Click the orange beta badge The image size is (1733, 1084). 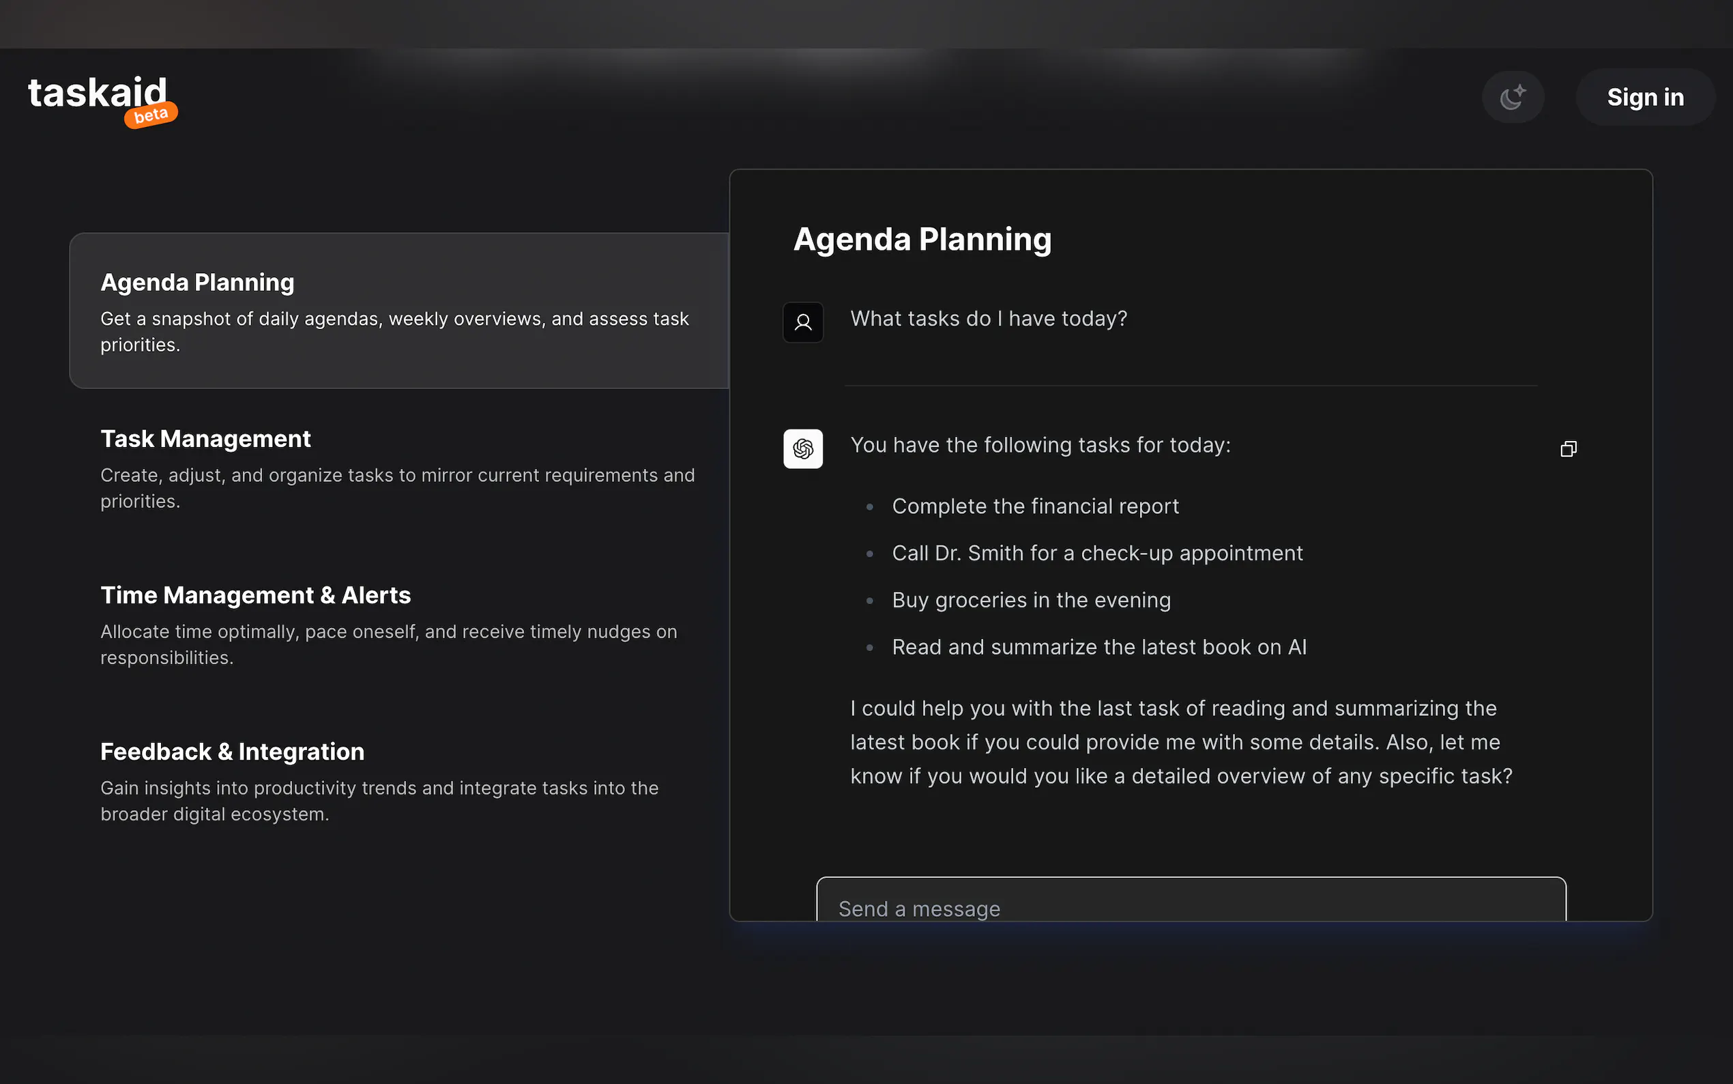coord(151,115)
